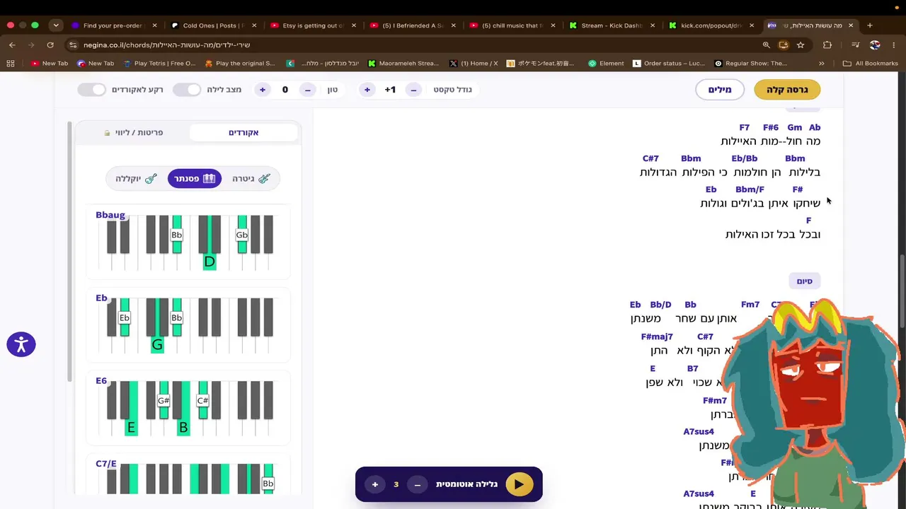This screenshot has width=906, height=509.
Task: Switch to the פריטות / ליווי tab
Action: click(134, 132)
